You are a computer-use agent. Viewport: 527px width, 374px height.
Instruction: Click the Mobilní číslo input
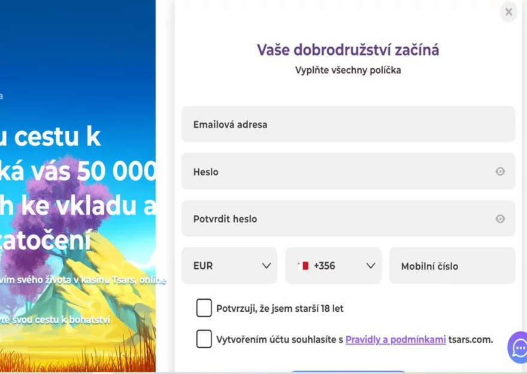click(452, 266)
